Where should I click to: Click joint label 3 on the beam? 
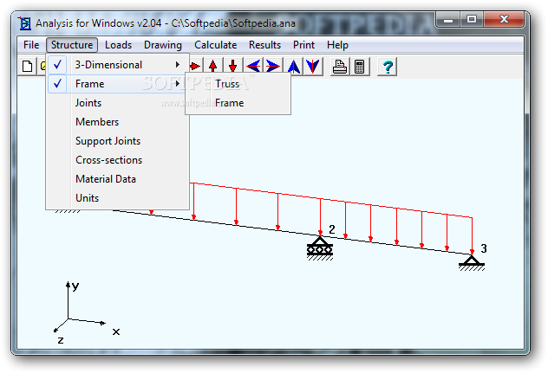pyautogui.click(x=484, y=248)
